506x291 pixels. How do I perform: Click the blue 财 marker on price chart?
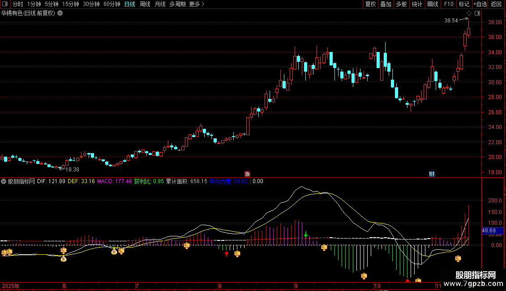(x=432, y=174)
